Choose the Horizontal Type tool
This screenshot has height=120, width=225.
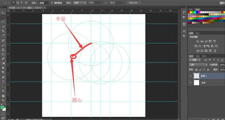[3, 81]
